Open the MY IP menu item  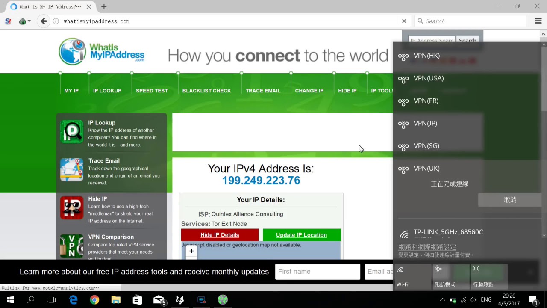pos(71,91)
